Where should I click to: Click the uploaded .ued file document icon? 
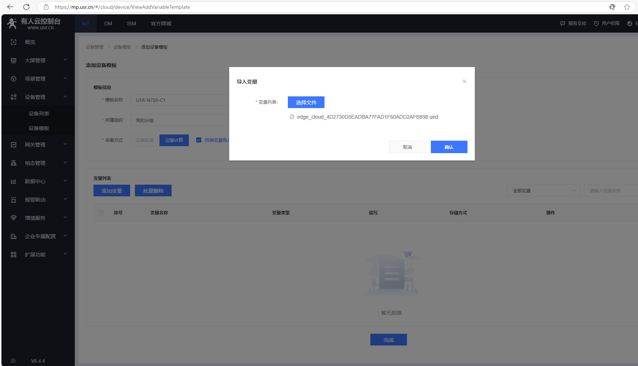[292, 117]
